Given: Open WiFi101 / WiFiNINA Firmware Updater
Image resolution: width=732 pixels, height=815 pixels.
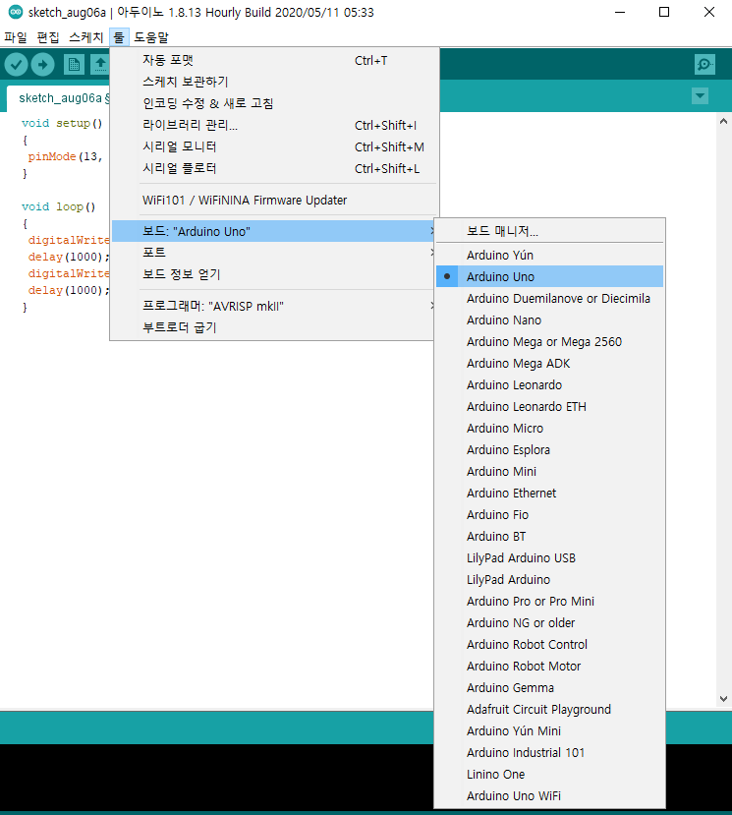Looking at the screenshot, I should pos(275,201).
